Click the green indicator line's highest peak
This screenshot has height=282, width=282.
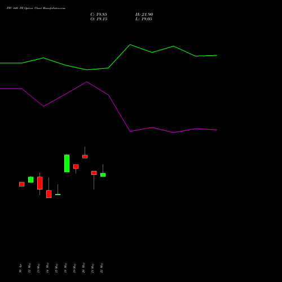(x=130, y=45)
